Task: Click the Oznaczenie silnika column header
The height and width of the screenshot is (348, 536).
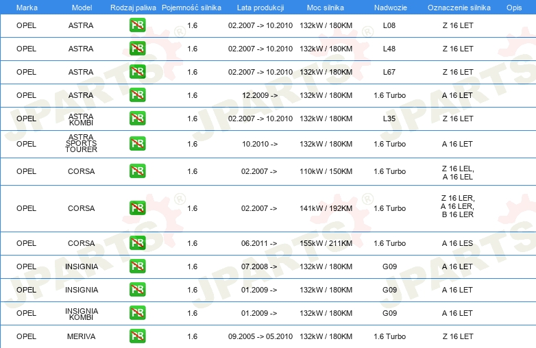Action: [459, 8]
